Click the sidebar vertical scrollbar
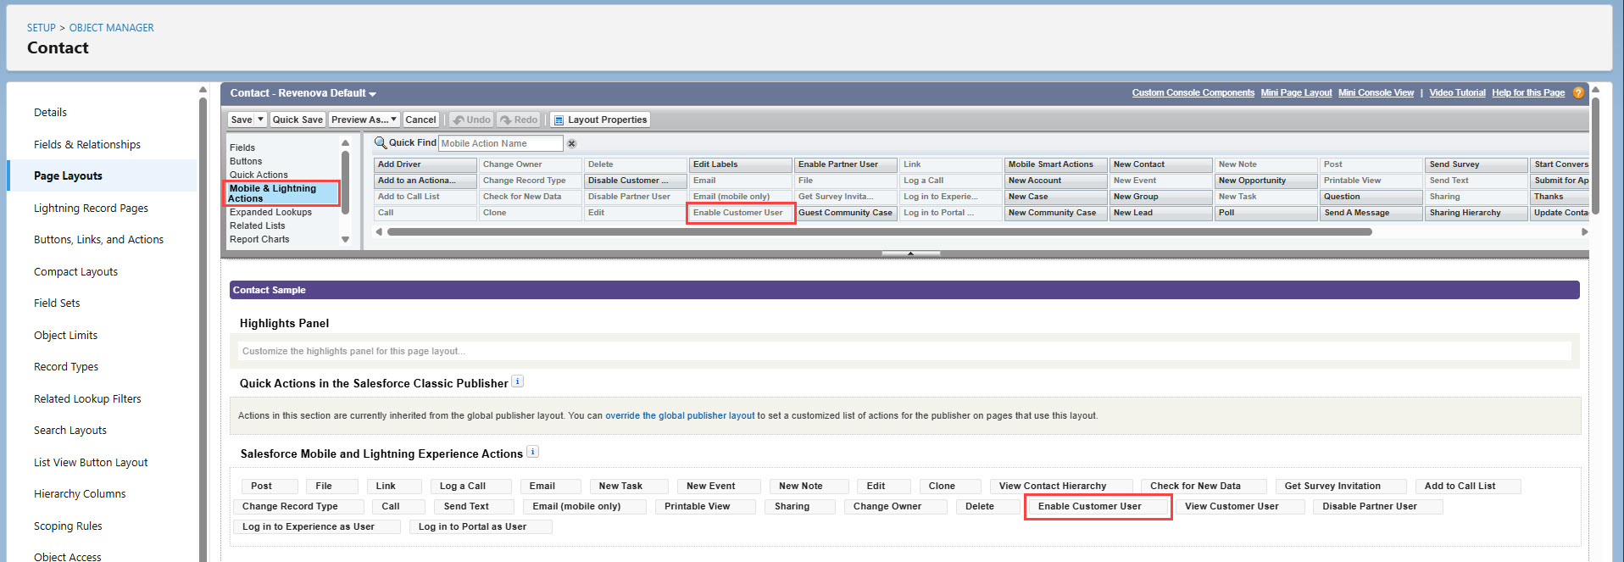This screenshot has width=1624, height=562. (203, 322)
